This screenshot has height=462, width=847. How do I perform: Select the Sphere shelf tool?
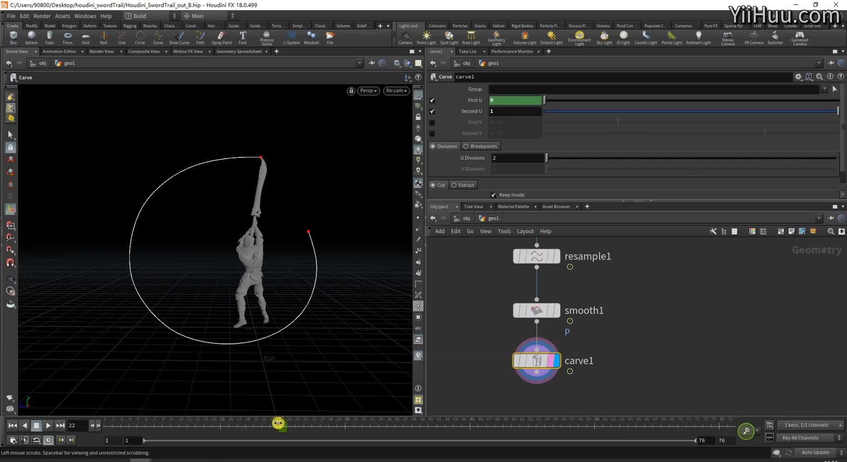tap(31, 37)
